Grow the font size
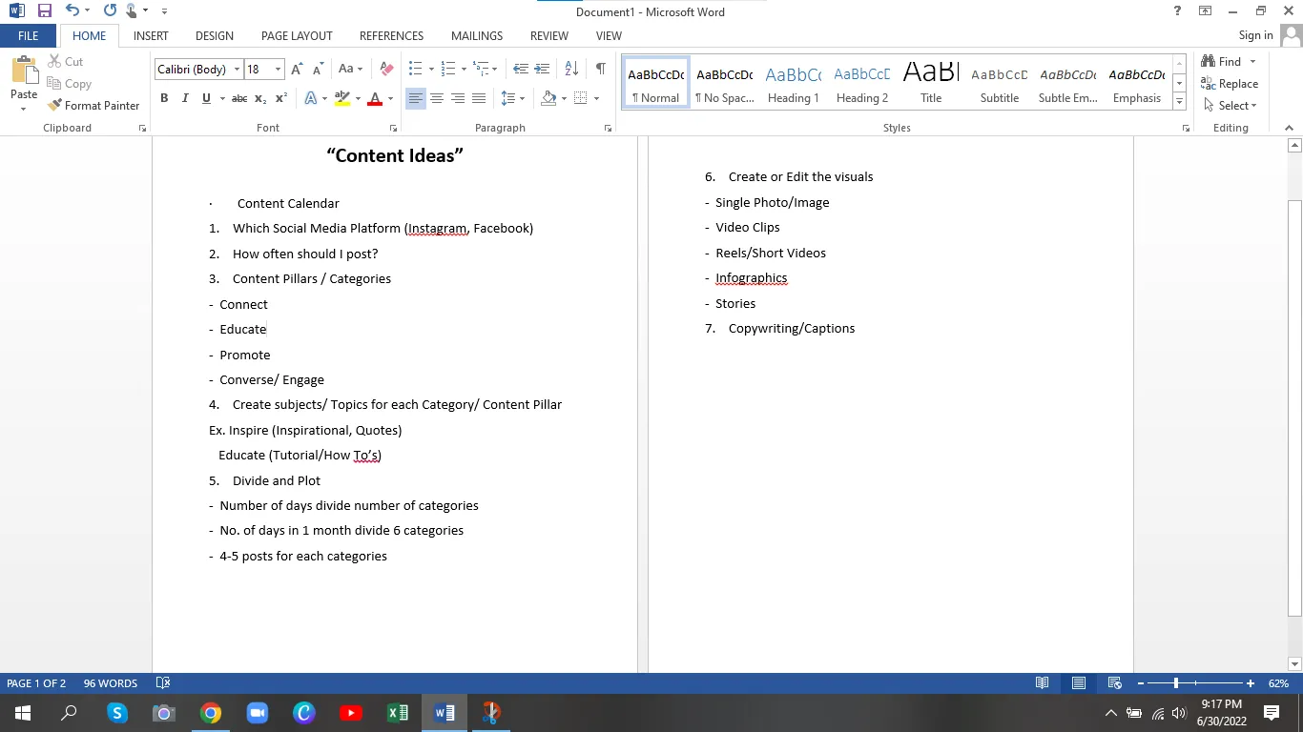Image resolution: width=1303 pixels, height=732 pixels. point(297,69)
